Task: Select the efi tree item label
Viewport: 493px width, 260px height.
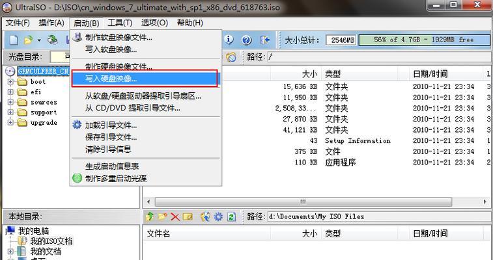Action: [x=36, y=92]
